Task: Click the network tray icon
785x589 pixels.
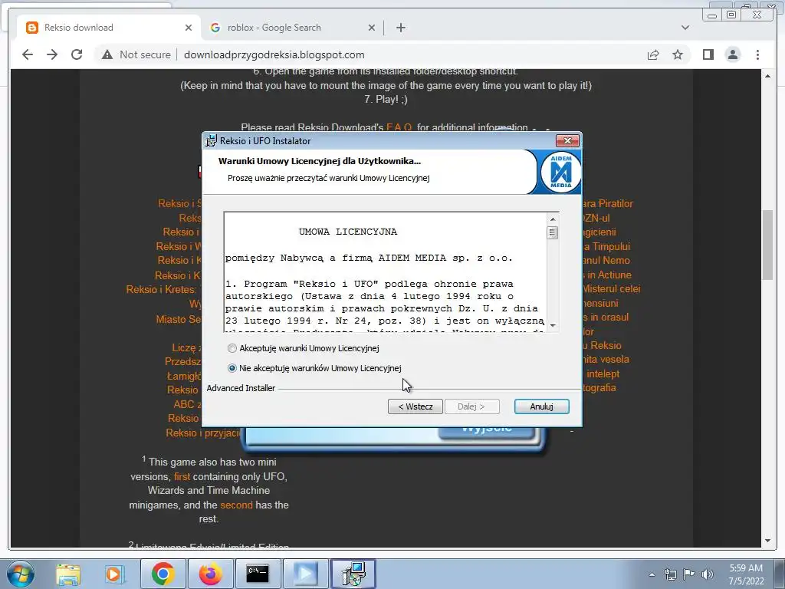Action: [670, 574]
